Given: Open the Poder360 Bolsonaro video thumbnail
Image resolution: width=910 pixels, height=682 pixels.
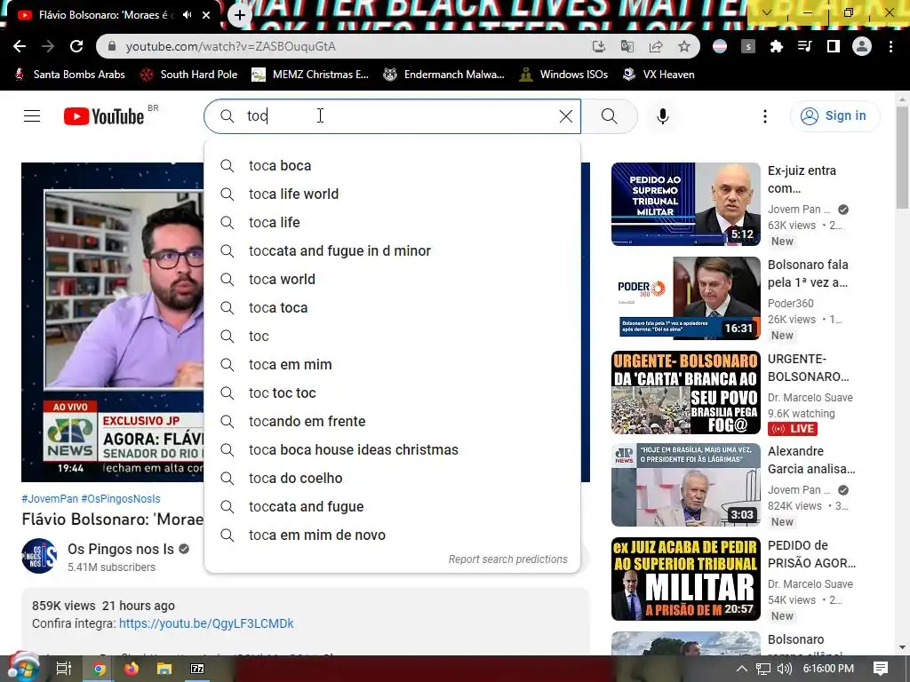Looking at the screenshot, I should [685, 298].
